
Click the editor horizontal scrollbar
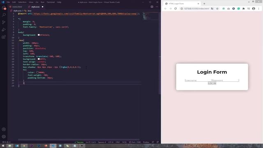click(78, 139)
